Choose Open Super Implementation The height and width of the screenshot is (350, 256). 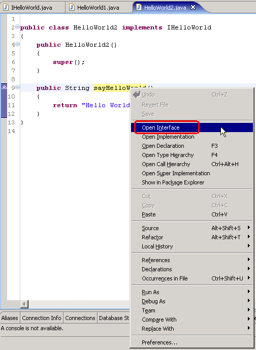click(192, 173)
